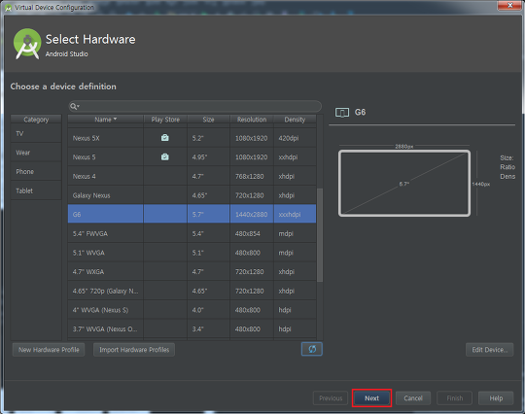This screenshot has height=414, width=525.
Task: Select the G6 device row
Action: point(192,214)
